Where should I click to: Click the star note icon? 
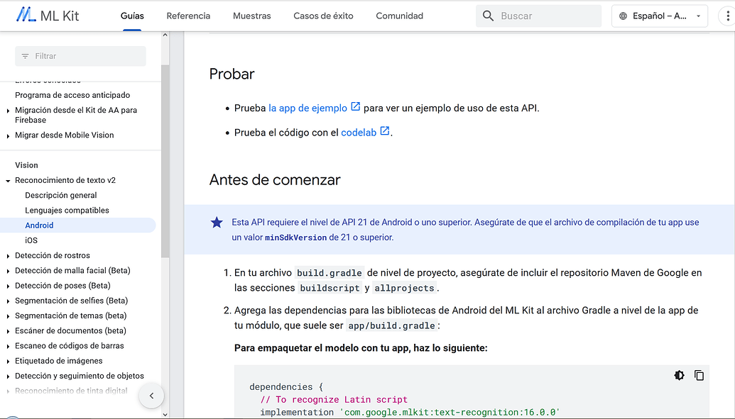[x=217, y=223]
